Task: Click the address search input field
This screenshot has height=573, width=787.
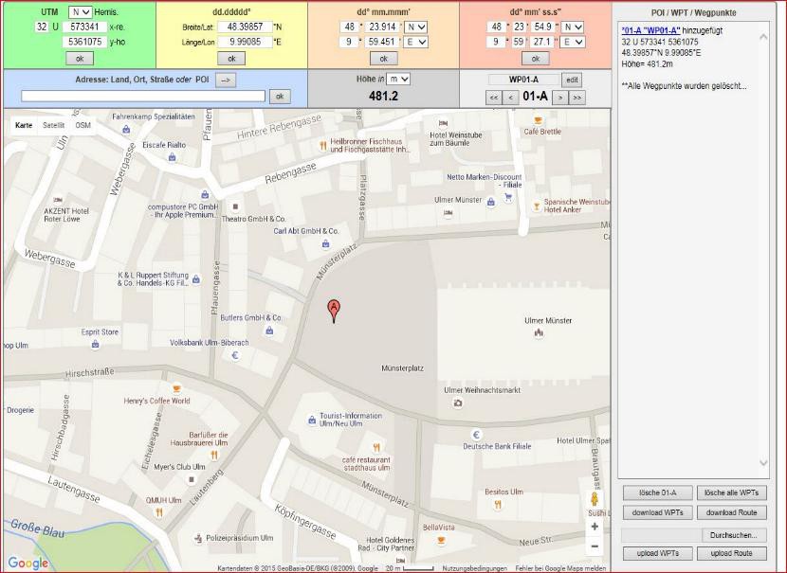Action: point(143,96)
